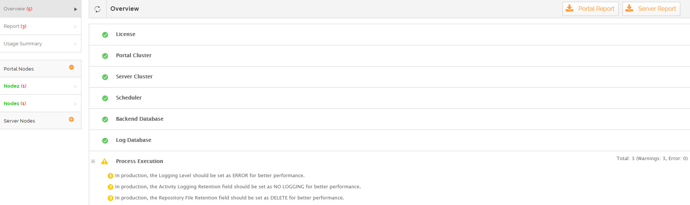This screenshot has width=690, height=205.
Task: Click the warning number 3 badge
Action: click(x=110, y=198)
